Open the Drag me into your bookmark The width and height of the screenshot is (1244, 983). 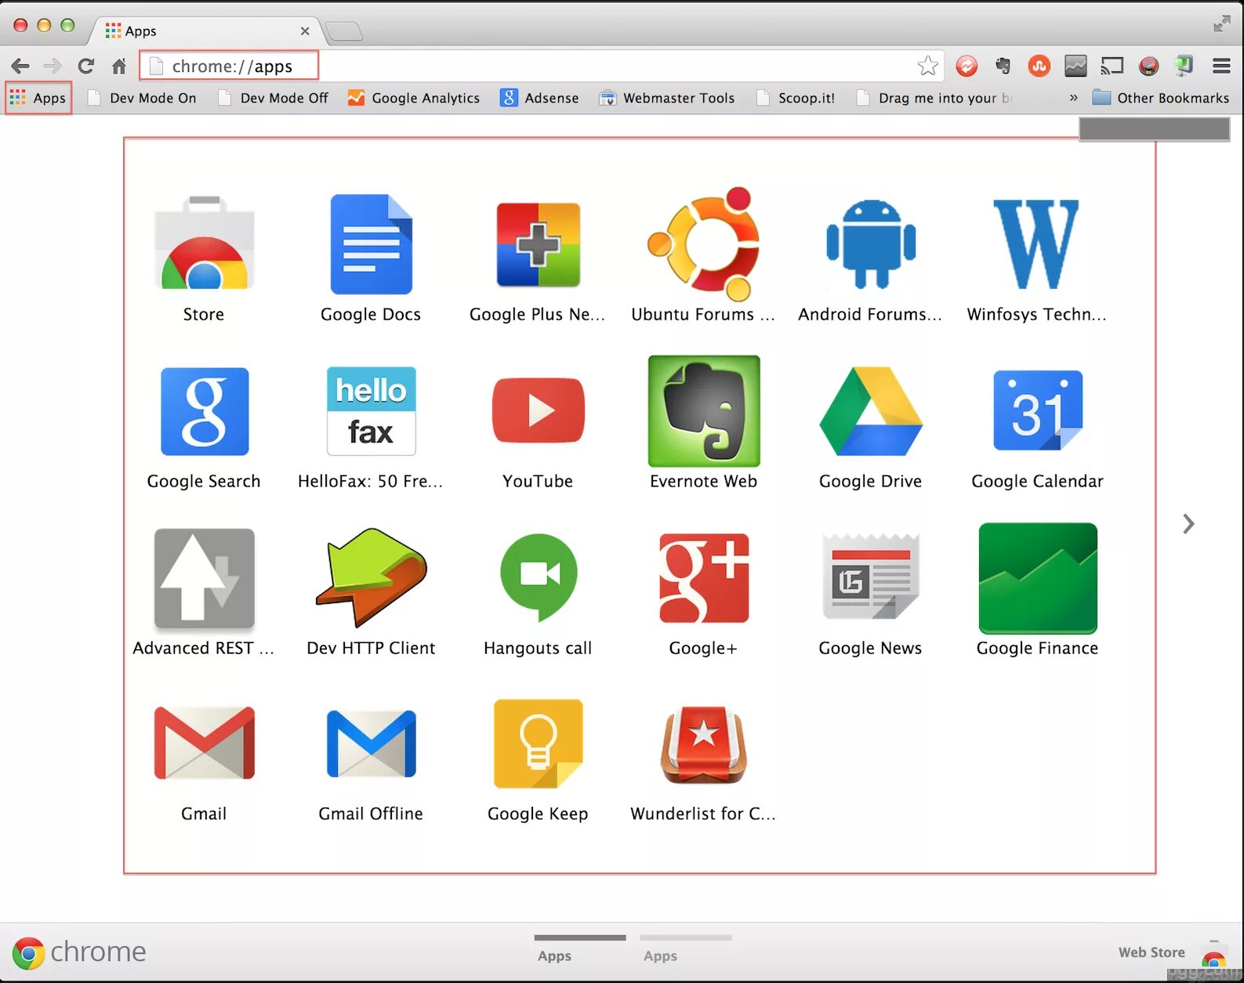pyautogui.click(x=935, y=98)
